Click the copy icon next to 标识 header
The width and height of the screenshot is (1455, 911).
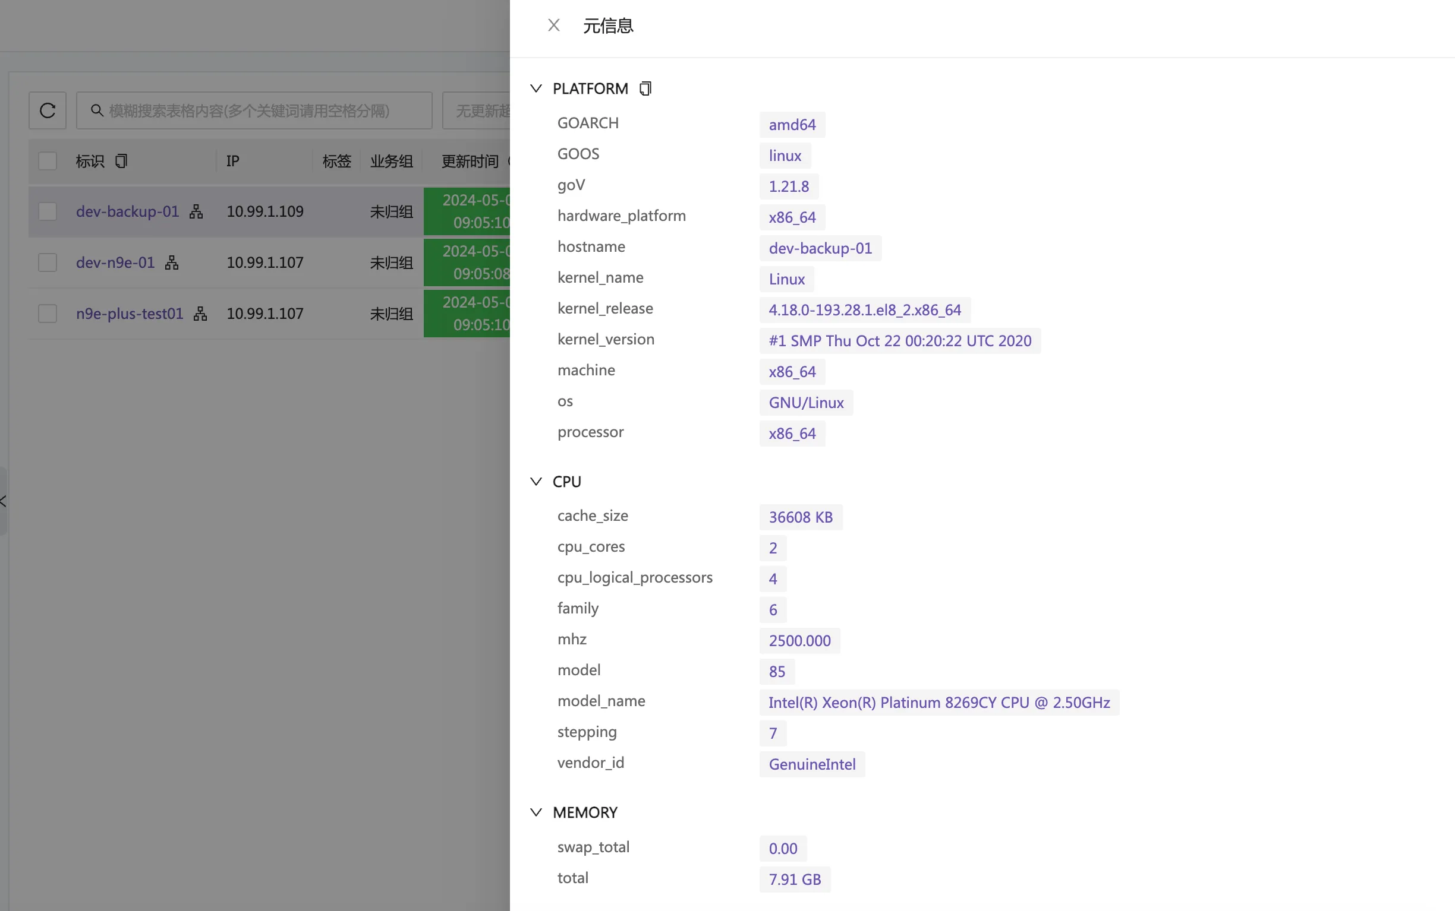tap(121, 160)
